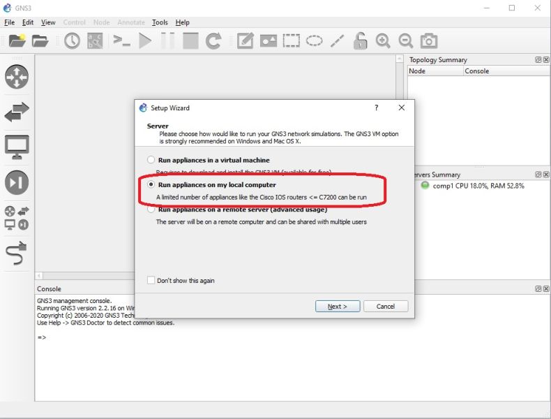Select the Add a note tool

[246, 41]
